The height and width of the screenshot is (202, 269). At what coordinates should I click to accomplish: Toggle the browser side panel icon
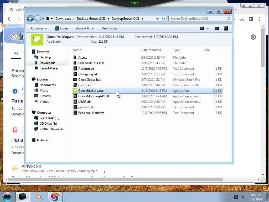coord(251,19)
